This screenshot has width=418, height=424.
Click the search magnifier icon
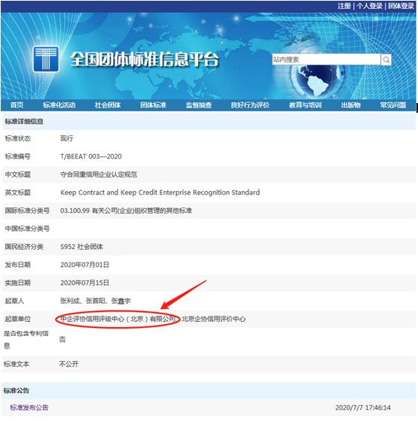pyautogui.click(x=386, y=59)
